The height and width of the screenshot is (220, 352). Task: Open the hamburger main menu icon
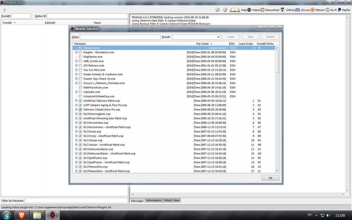[4, 10]
